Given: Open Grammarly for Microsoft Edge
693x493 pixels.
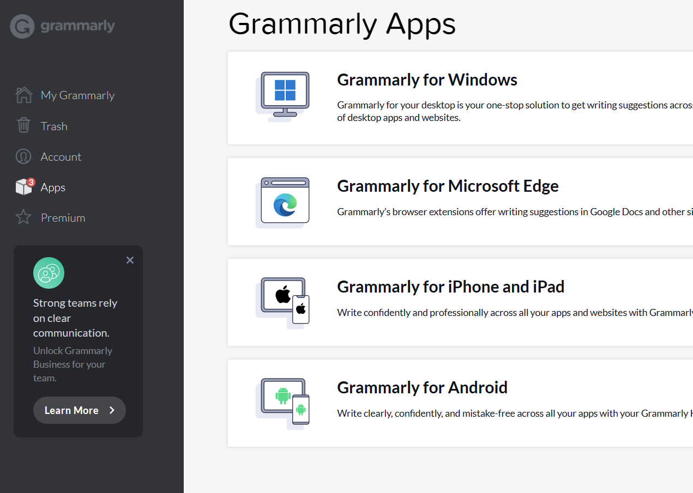Looking at the screenshot, I should [x=448, y=186].
